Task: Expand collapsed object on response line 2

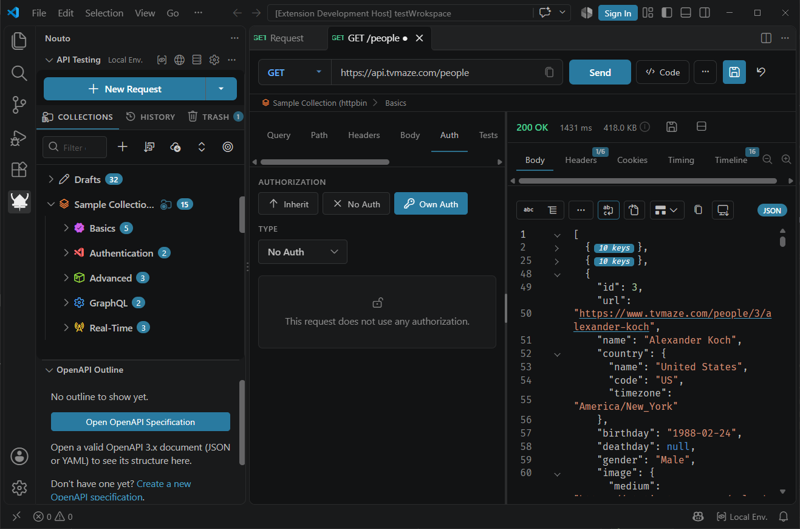Action: pos(556,247)
